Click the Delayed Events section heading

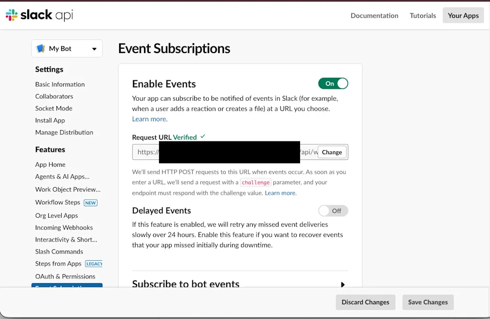(x=161, y=211)
